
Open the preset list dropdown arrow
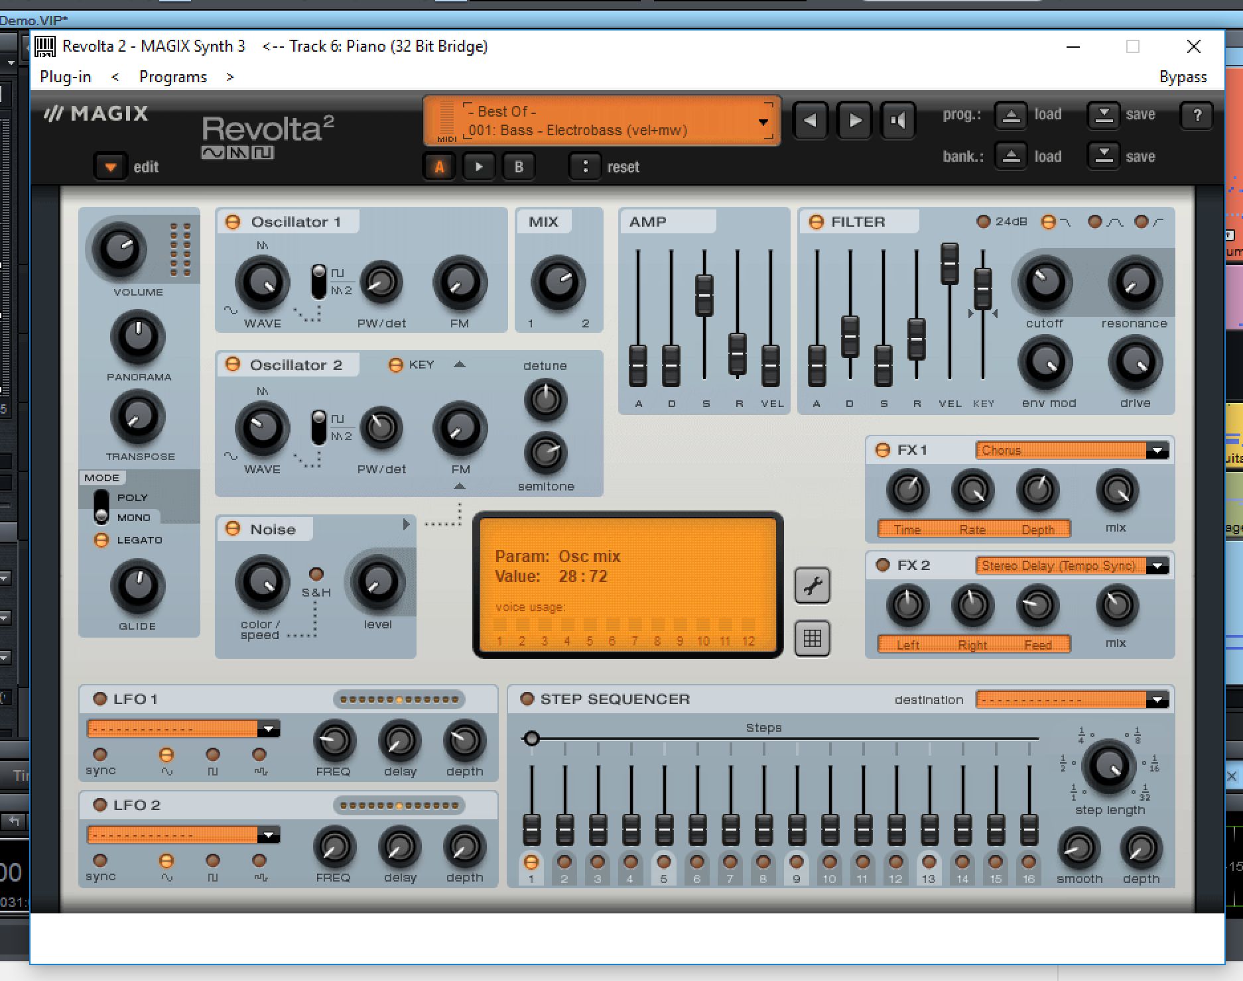[x=763, y=122]
